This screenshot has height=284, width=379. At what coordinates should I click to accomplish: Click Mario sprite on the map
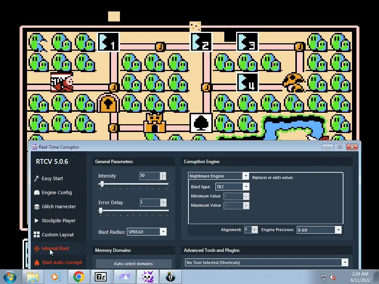[x=62, y=82]
